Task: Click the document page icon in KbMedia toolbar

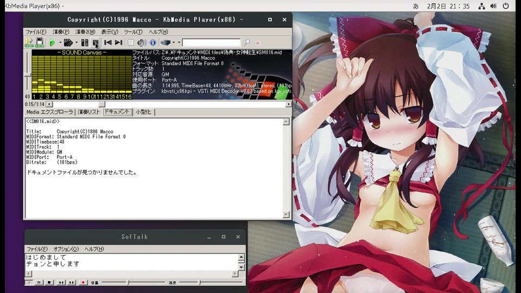Action: (x=131, y=42)
